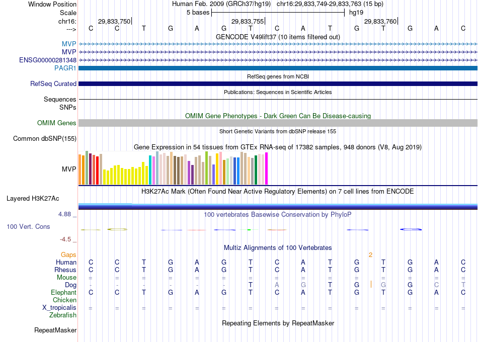Click the PAGR1 gene label
The height and width of the screenshot is (342, 478).
[65, 68]
